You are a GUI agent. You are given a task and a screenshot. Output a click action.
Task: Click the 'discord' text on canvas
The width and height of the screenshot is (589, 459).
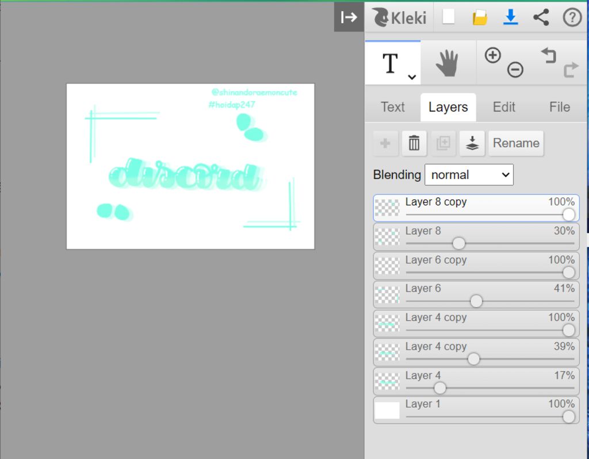pos(187,175)
